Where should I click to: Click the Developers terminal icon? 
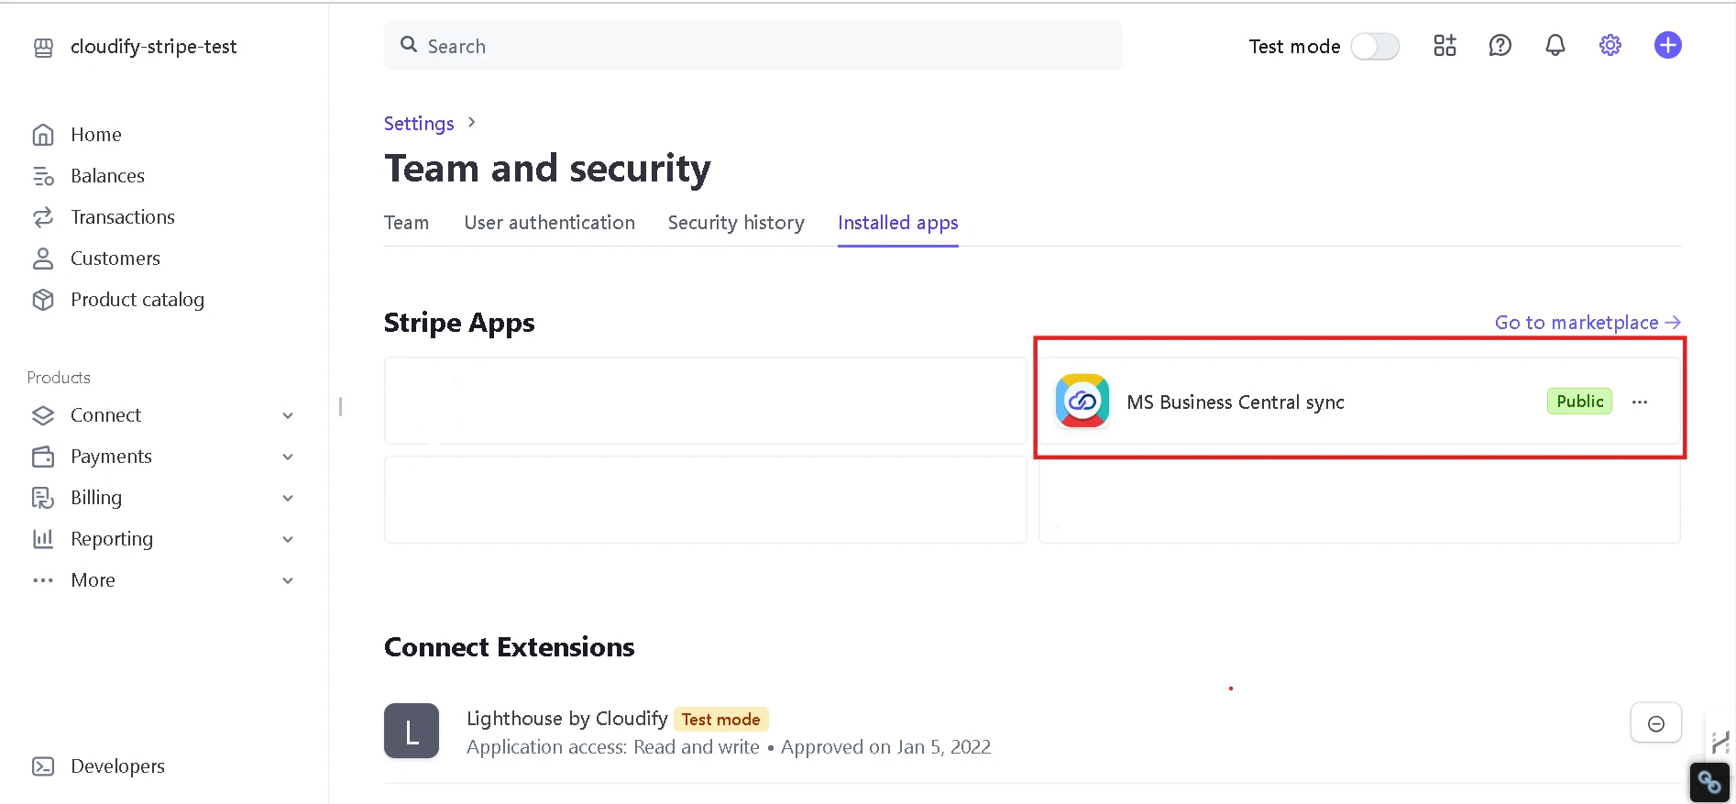point(43,766)
